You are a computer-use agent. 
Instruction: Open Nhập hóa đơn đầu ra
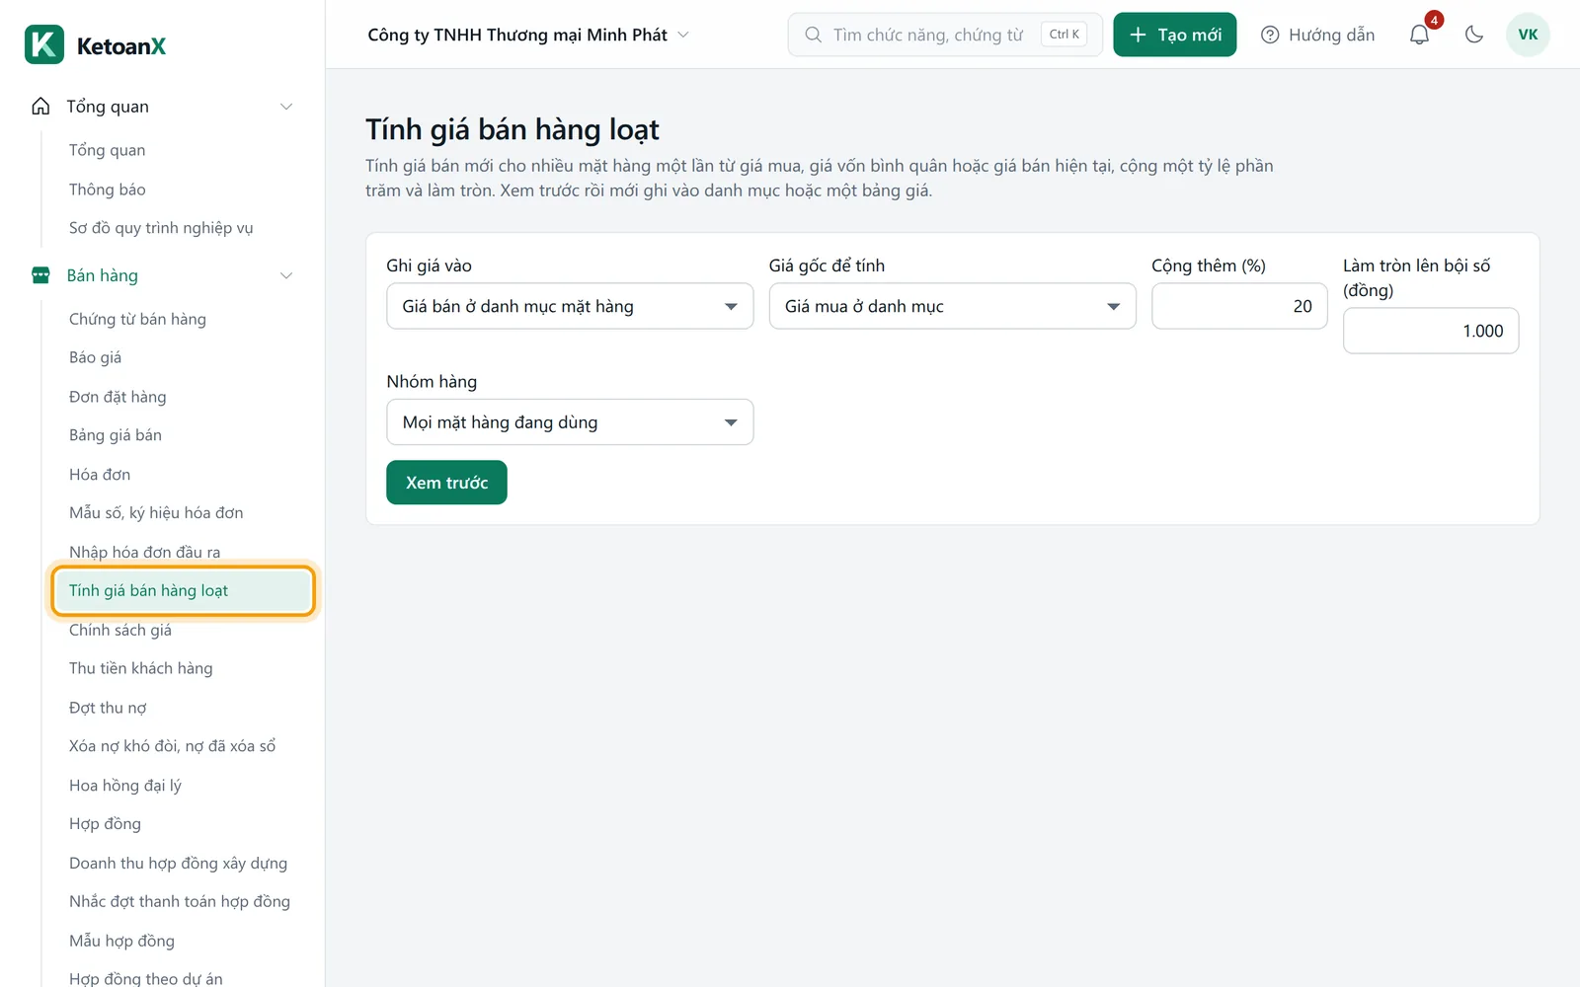pyautogui.click(x=145, y=553)
